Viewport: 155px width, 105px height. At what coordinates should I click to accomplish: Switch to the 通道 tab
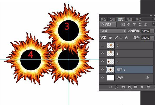tap(130, 19)
